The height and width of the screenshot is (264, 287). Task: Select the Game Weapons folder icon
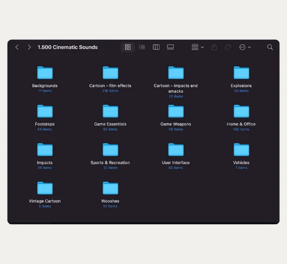click(176, 111)
